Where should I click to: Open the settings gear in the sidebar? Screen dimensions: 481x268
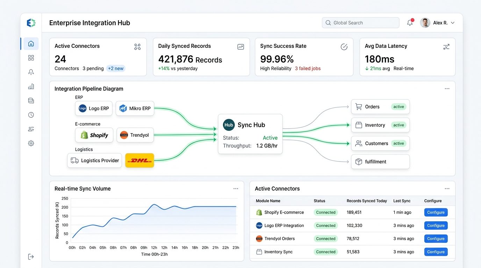[31, 143]
